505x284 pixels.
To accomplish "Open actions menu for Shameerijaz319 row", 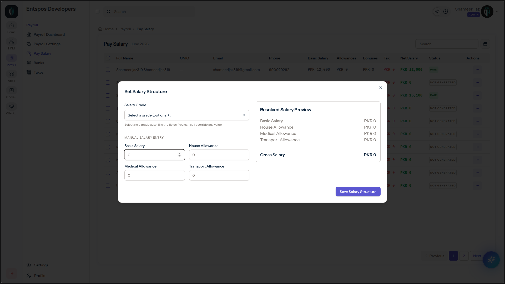I will [x=477, y=70].
